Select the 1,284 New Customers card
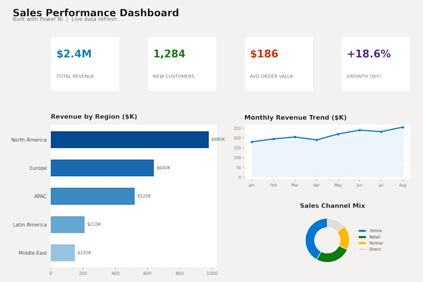 182,64
